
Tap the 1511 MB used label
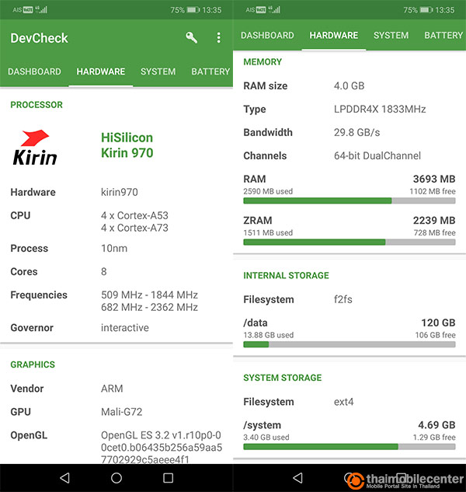point(268,233)
